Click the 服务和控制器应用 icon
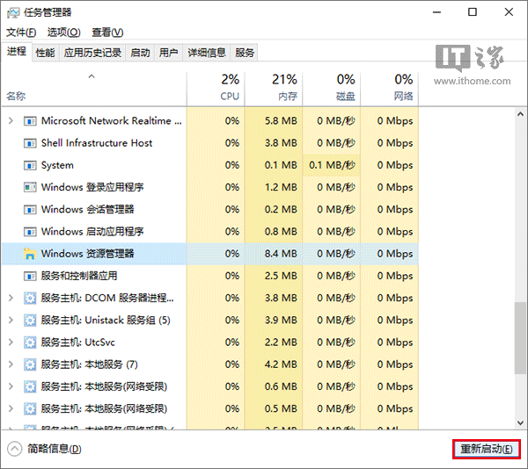The width and height of the screenshot is (528, 469). tap(30, 276)
